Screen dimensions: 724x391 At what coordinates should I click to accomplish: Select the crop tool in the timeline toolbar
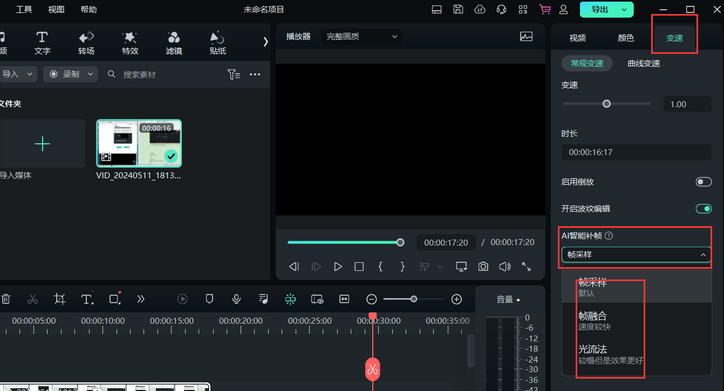pos(59,299)
